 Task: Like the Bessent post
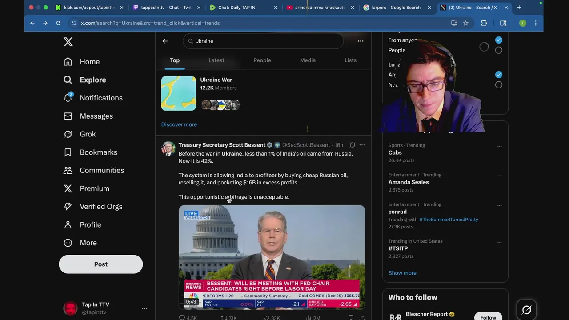click(x=271, y=318)
